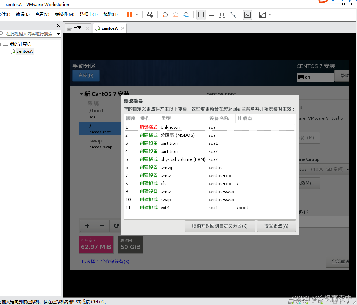Click the cn keyboard layout indicator
This screenshot has width=357, height=305.
point(315,77)
